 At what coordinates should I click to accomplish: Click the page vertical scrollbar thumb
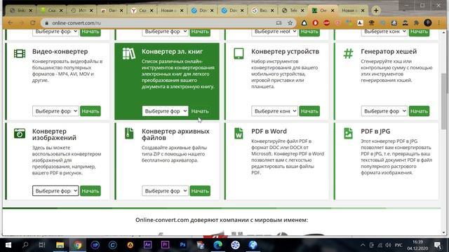[x=444, y=101]
